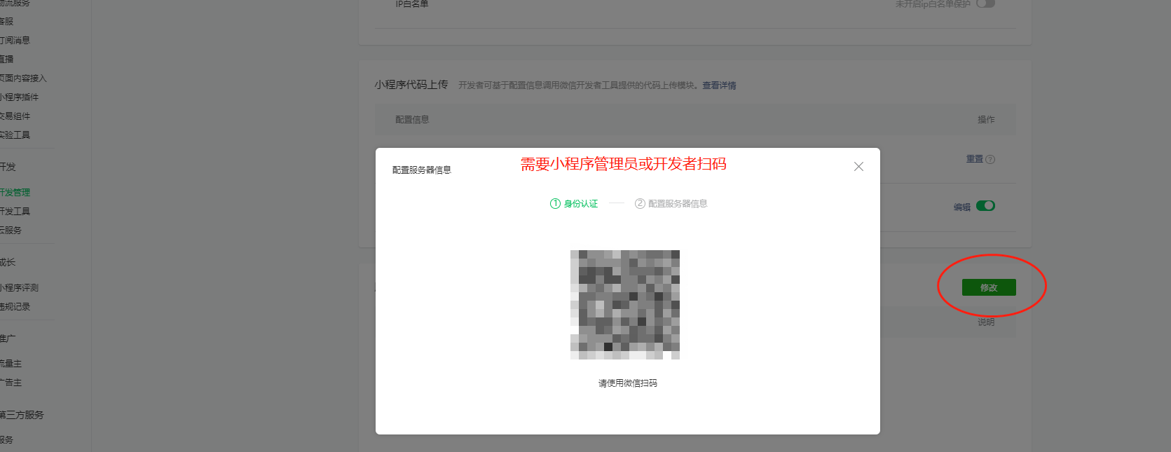Click the 配置信息 column header

tap(412, 120)
